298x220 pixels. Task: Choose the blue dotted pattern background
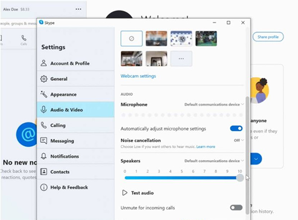point(181,39)
